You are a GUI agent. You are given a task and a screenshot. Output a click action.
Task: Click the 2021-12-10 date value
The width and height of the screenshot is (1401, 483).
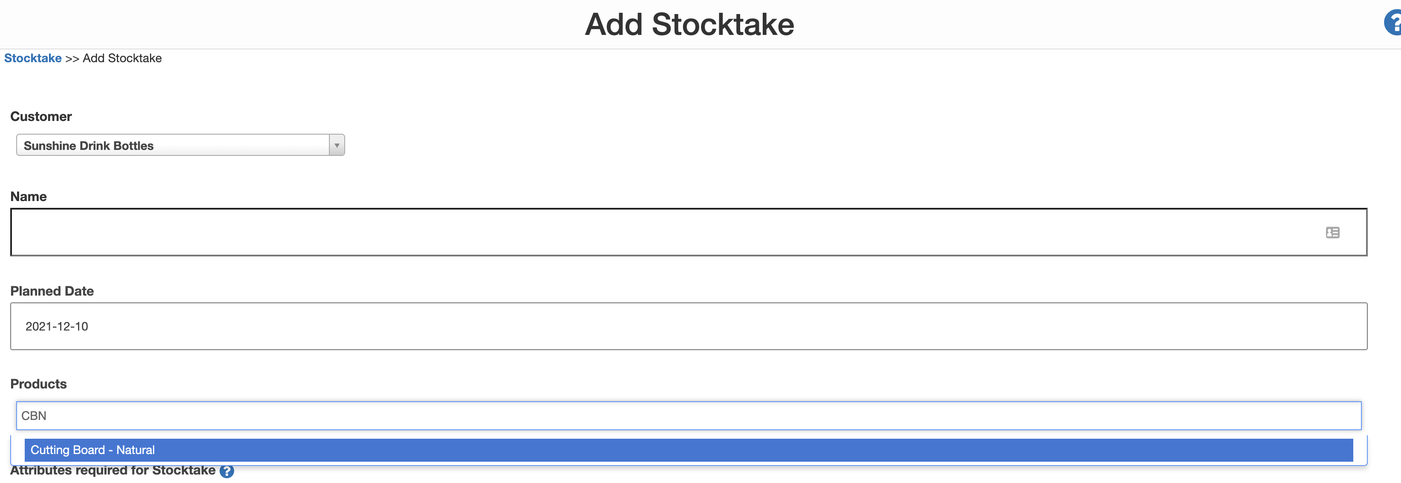click(x=57, y=326)
